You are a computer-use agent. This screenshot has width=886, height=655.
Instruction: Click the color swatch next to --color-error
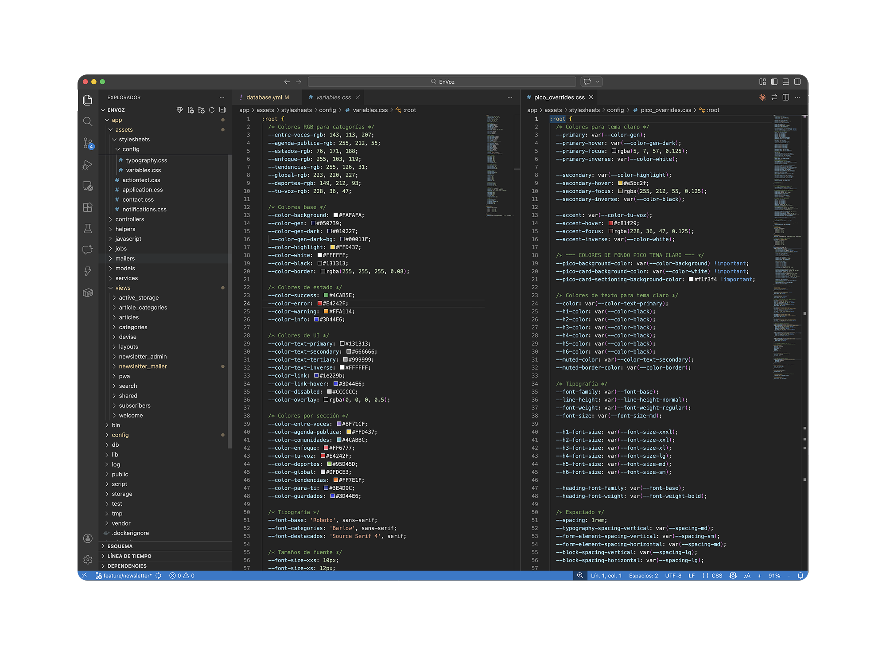(x=319, y=304)
